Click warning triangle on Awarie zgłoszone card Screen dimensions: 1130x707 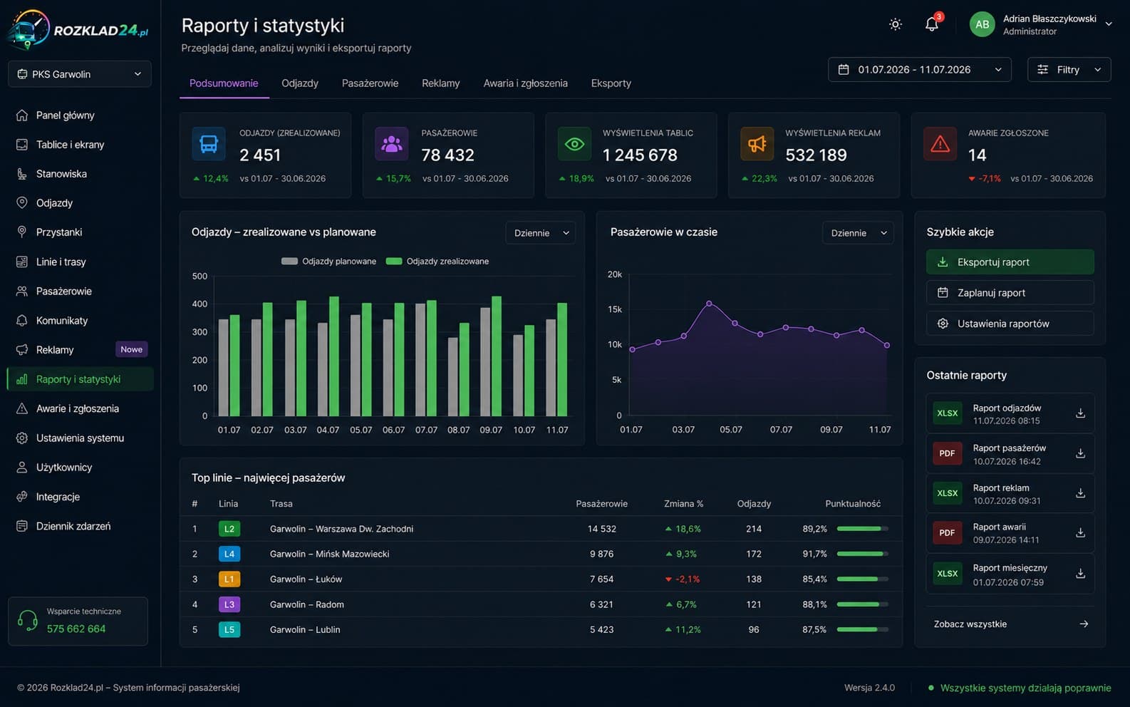click(x=940, y=144)
